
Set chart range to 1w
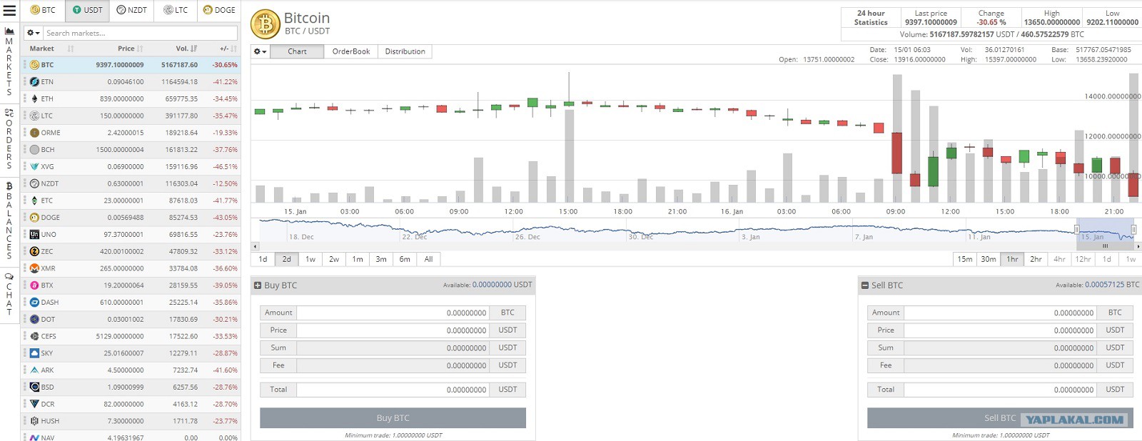coord(310,259)
